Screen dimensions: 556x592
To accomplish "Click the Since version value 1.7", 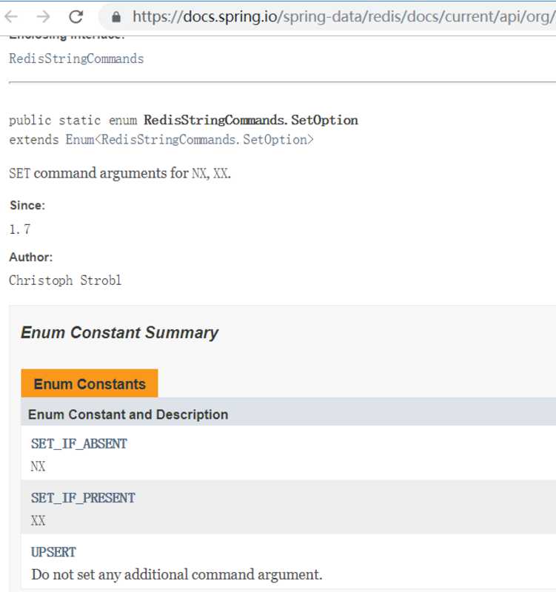I will click(20, 229).
